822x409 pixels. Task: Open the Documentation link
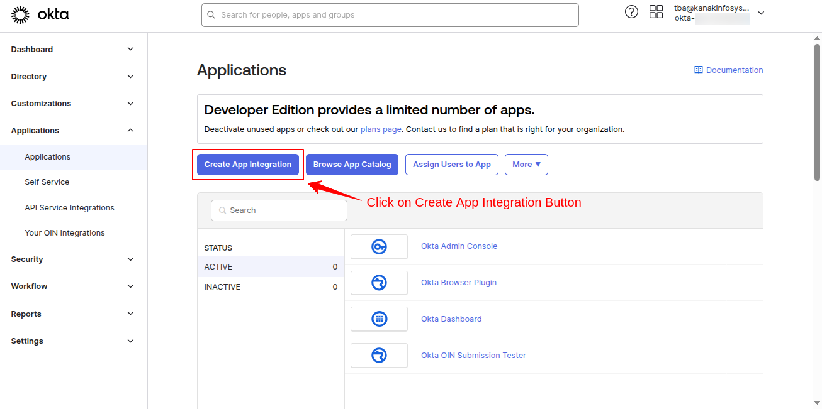coord(735,70)
